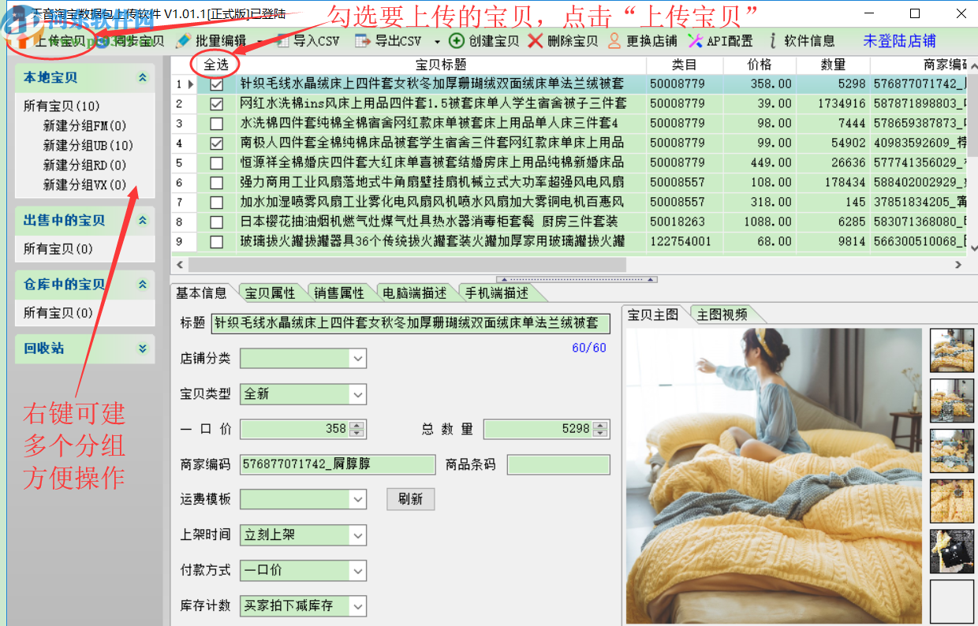Sort by the 价格 column header
Image resolution: width=978 pixels, height=626 pixels.
(x=760, y=65)
